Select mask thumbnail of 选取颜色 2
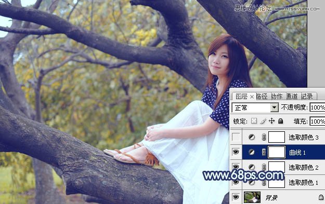The width and height of the screenshot is (325, 204). click(277, 167)
